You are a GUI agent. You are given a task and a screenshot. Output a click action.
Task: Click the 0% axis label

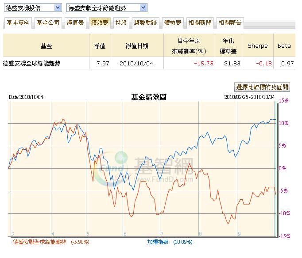point(283,168)
